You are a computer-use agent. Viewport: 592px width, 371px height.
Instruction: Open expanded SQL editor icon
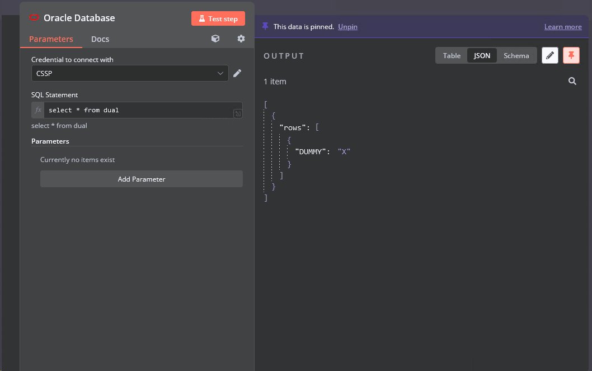click(238, 113)
